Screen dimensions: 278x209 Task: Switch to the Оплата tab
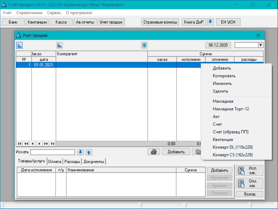click(55, 161)
